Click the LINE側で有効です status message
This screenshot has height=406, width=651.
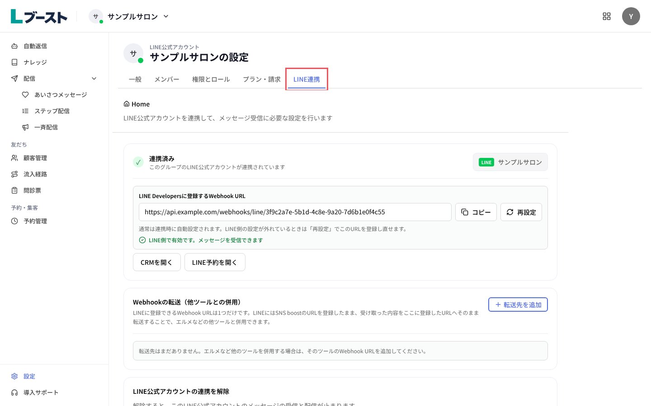point(206,240)
